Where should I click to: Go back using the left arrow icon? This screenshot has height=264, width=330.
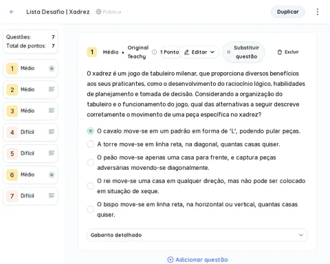(12, 12)
